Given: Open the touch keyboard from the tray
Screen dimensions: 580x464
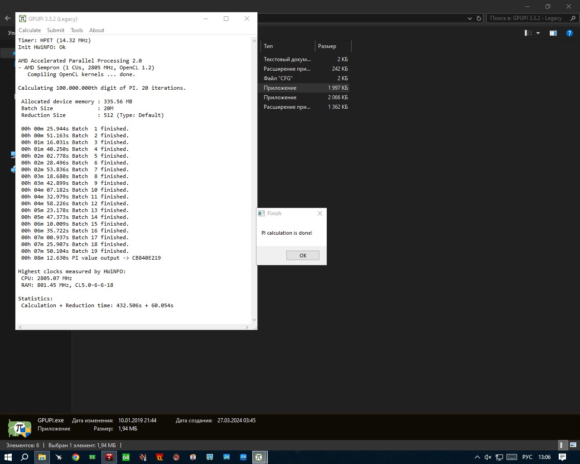Looking at the screenshot, I should [x=512, y=457].
